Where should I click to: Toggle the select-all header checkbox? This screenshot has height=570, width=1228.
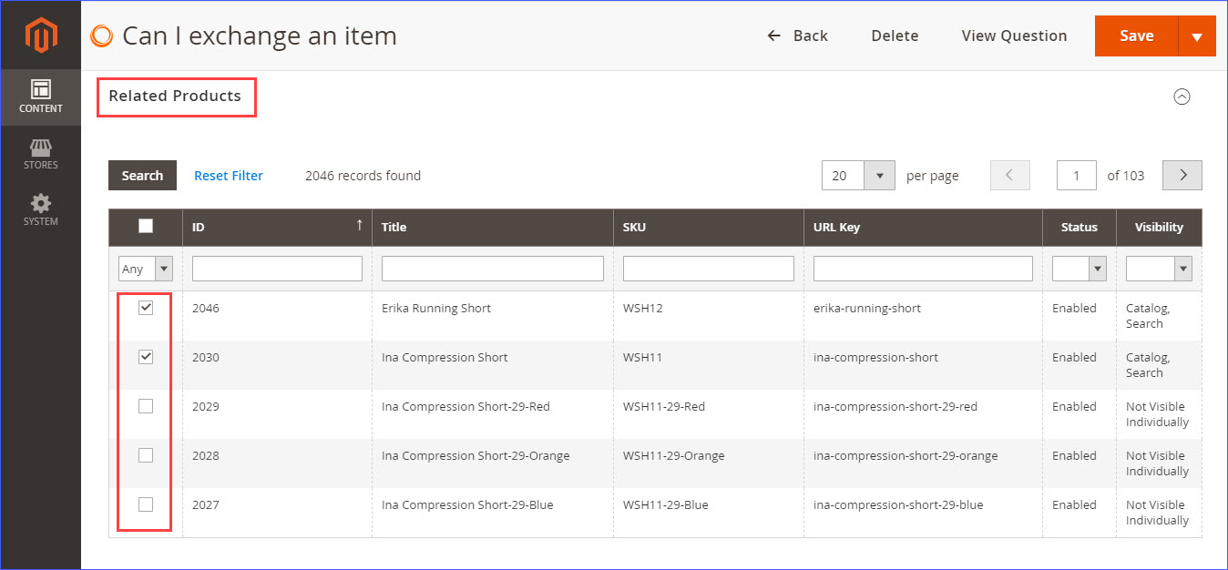[146, 226]
